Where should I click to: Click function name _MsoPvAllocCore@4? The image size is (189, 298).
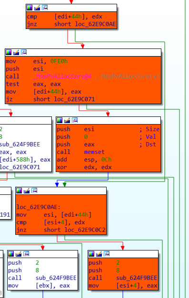pyautogui.click(x=62, y=77)
